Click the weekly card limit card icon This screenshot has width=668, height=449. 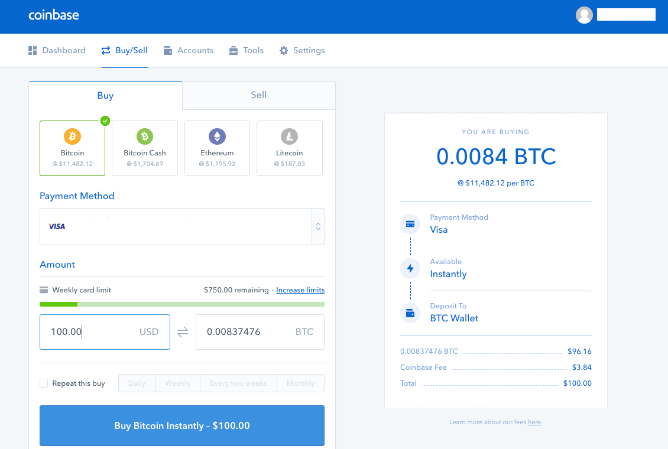tap(44, 290)
